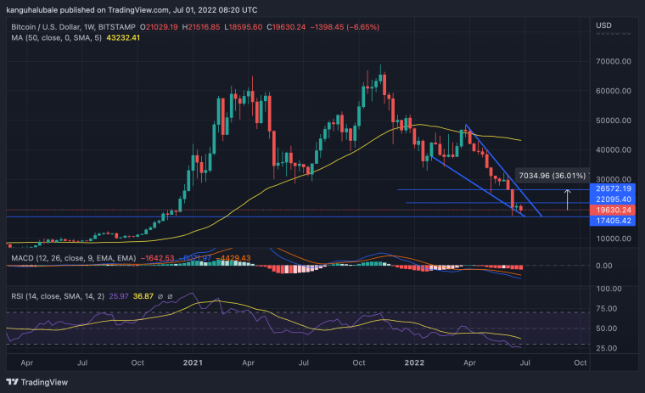Click the open price O21029.19
Image resolution: width=645 pixels, height=393 pixels.
159,27
